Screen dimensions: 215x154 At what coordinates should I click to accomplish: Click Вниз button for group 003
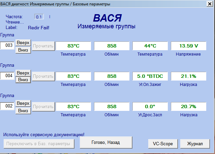23,50
